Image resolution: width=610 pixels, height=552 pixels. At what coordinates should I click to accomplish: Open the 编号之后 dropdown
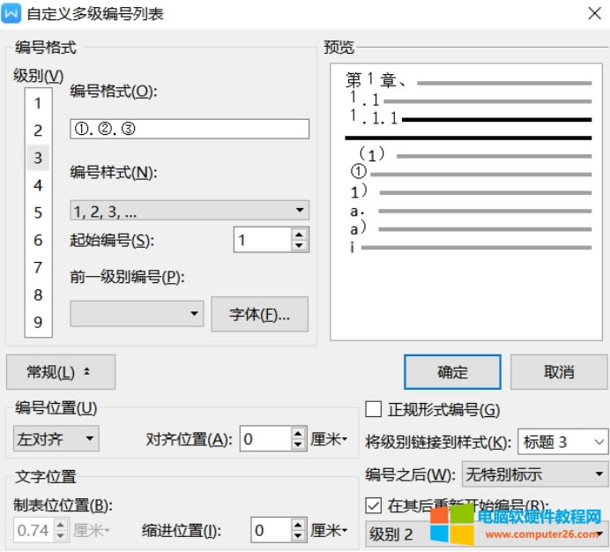(534, 474)
